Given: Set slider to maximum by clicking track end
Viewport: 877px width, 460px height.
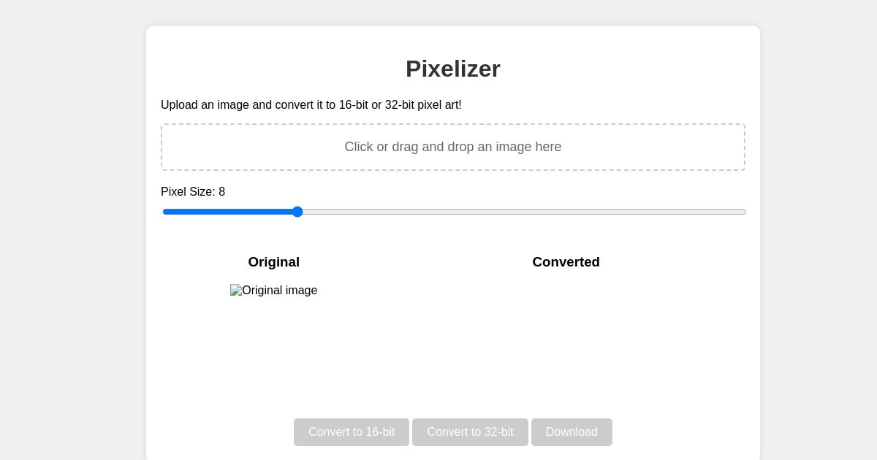Looking at the screenshot, I should tap(743, 212).
